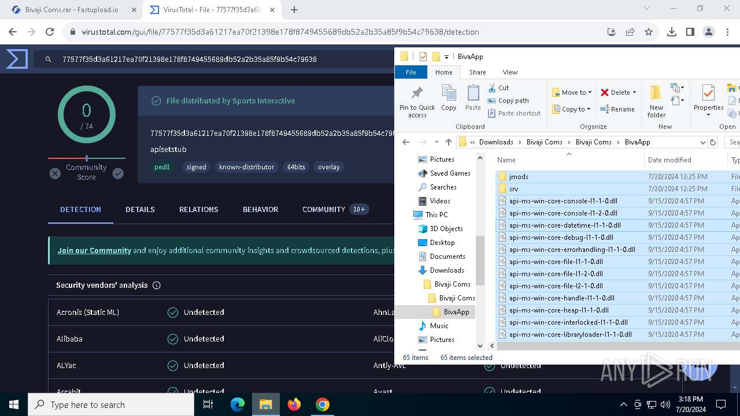Click Rename in the Organize group
Screen dimensions: 740x416
click(x=617, y=109)
